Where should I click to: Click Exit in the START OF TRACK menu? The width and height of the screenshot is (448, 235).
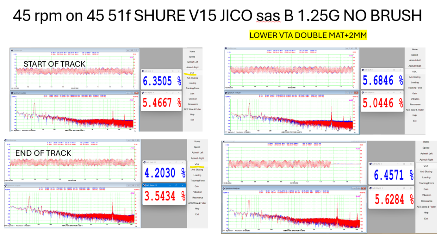(192, 119)
